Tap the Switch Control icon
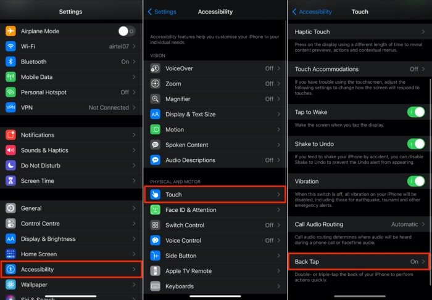The height and width of the screenshot is (300, 432). click(x=155, y=225)
